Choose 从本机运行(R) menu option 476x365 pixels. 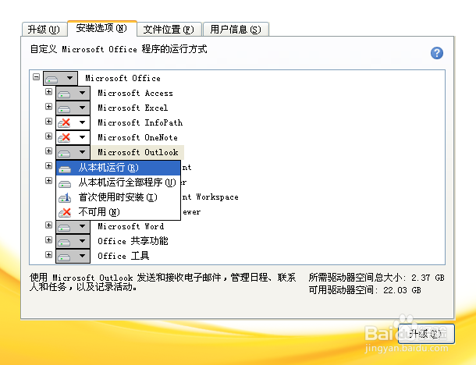click(119, 168)
